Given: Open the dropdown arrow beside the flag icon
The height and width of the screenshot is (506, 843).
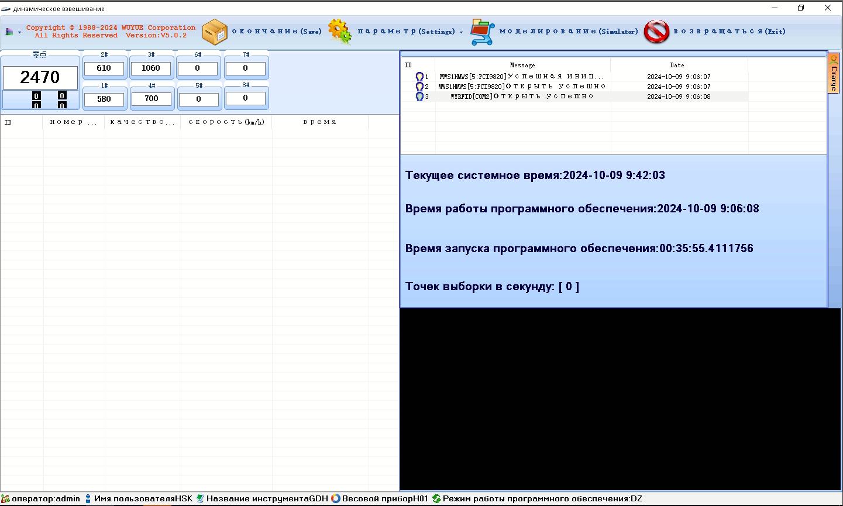Looking at the screenshot, I should pyautogui.click(x=19, y=32).
